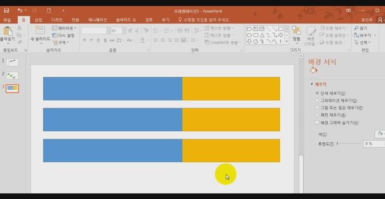Click the Fill paint bucket icon in Format Background

pos(313,71)
